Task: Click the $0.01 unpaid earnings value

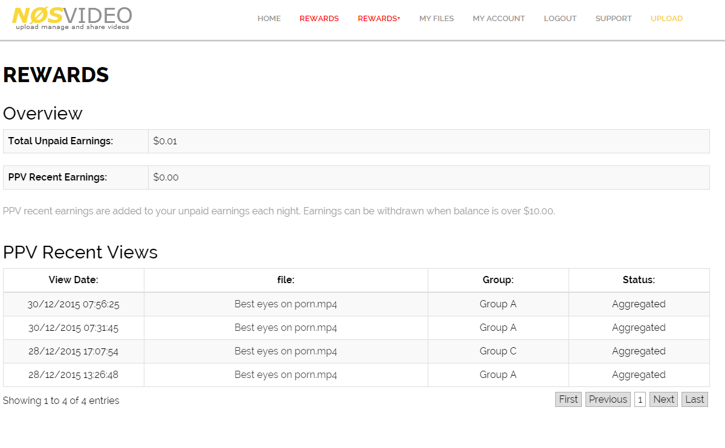Action: (x=165, y=141)
